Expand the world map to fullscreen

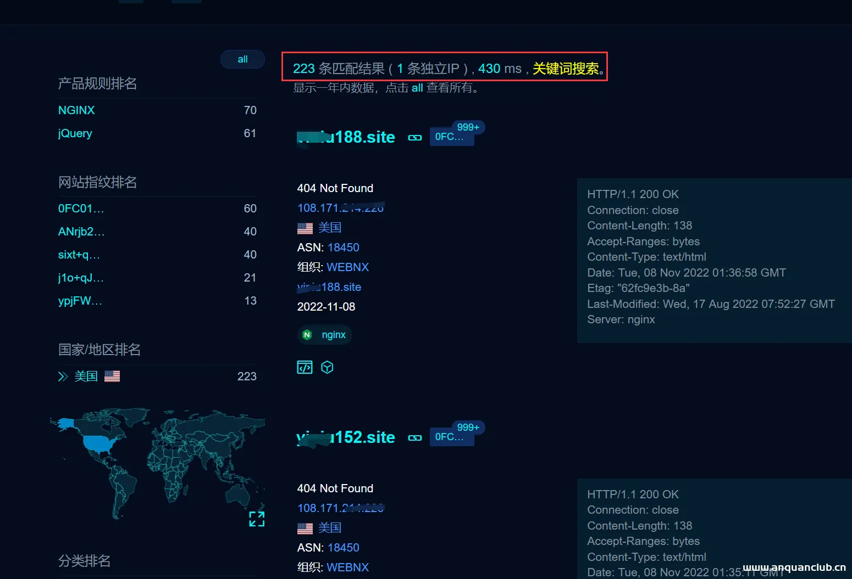point(257,519)
